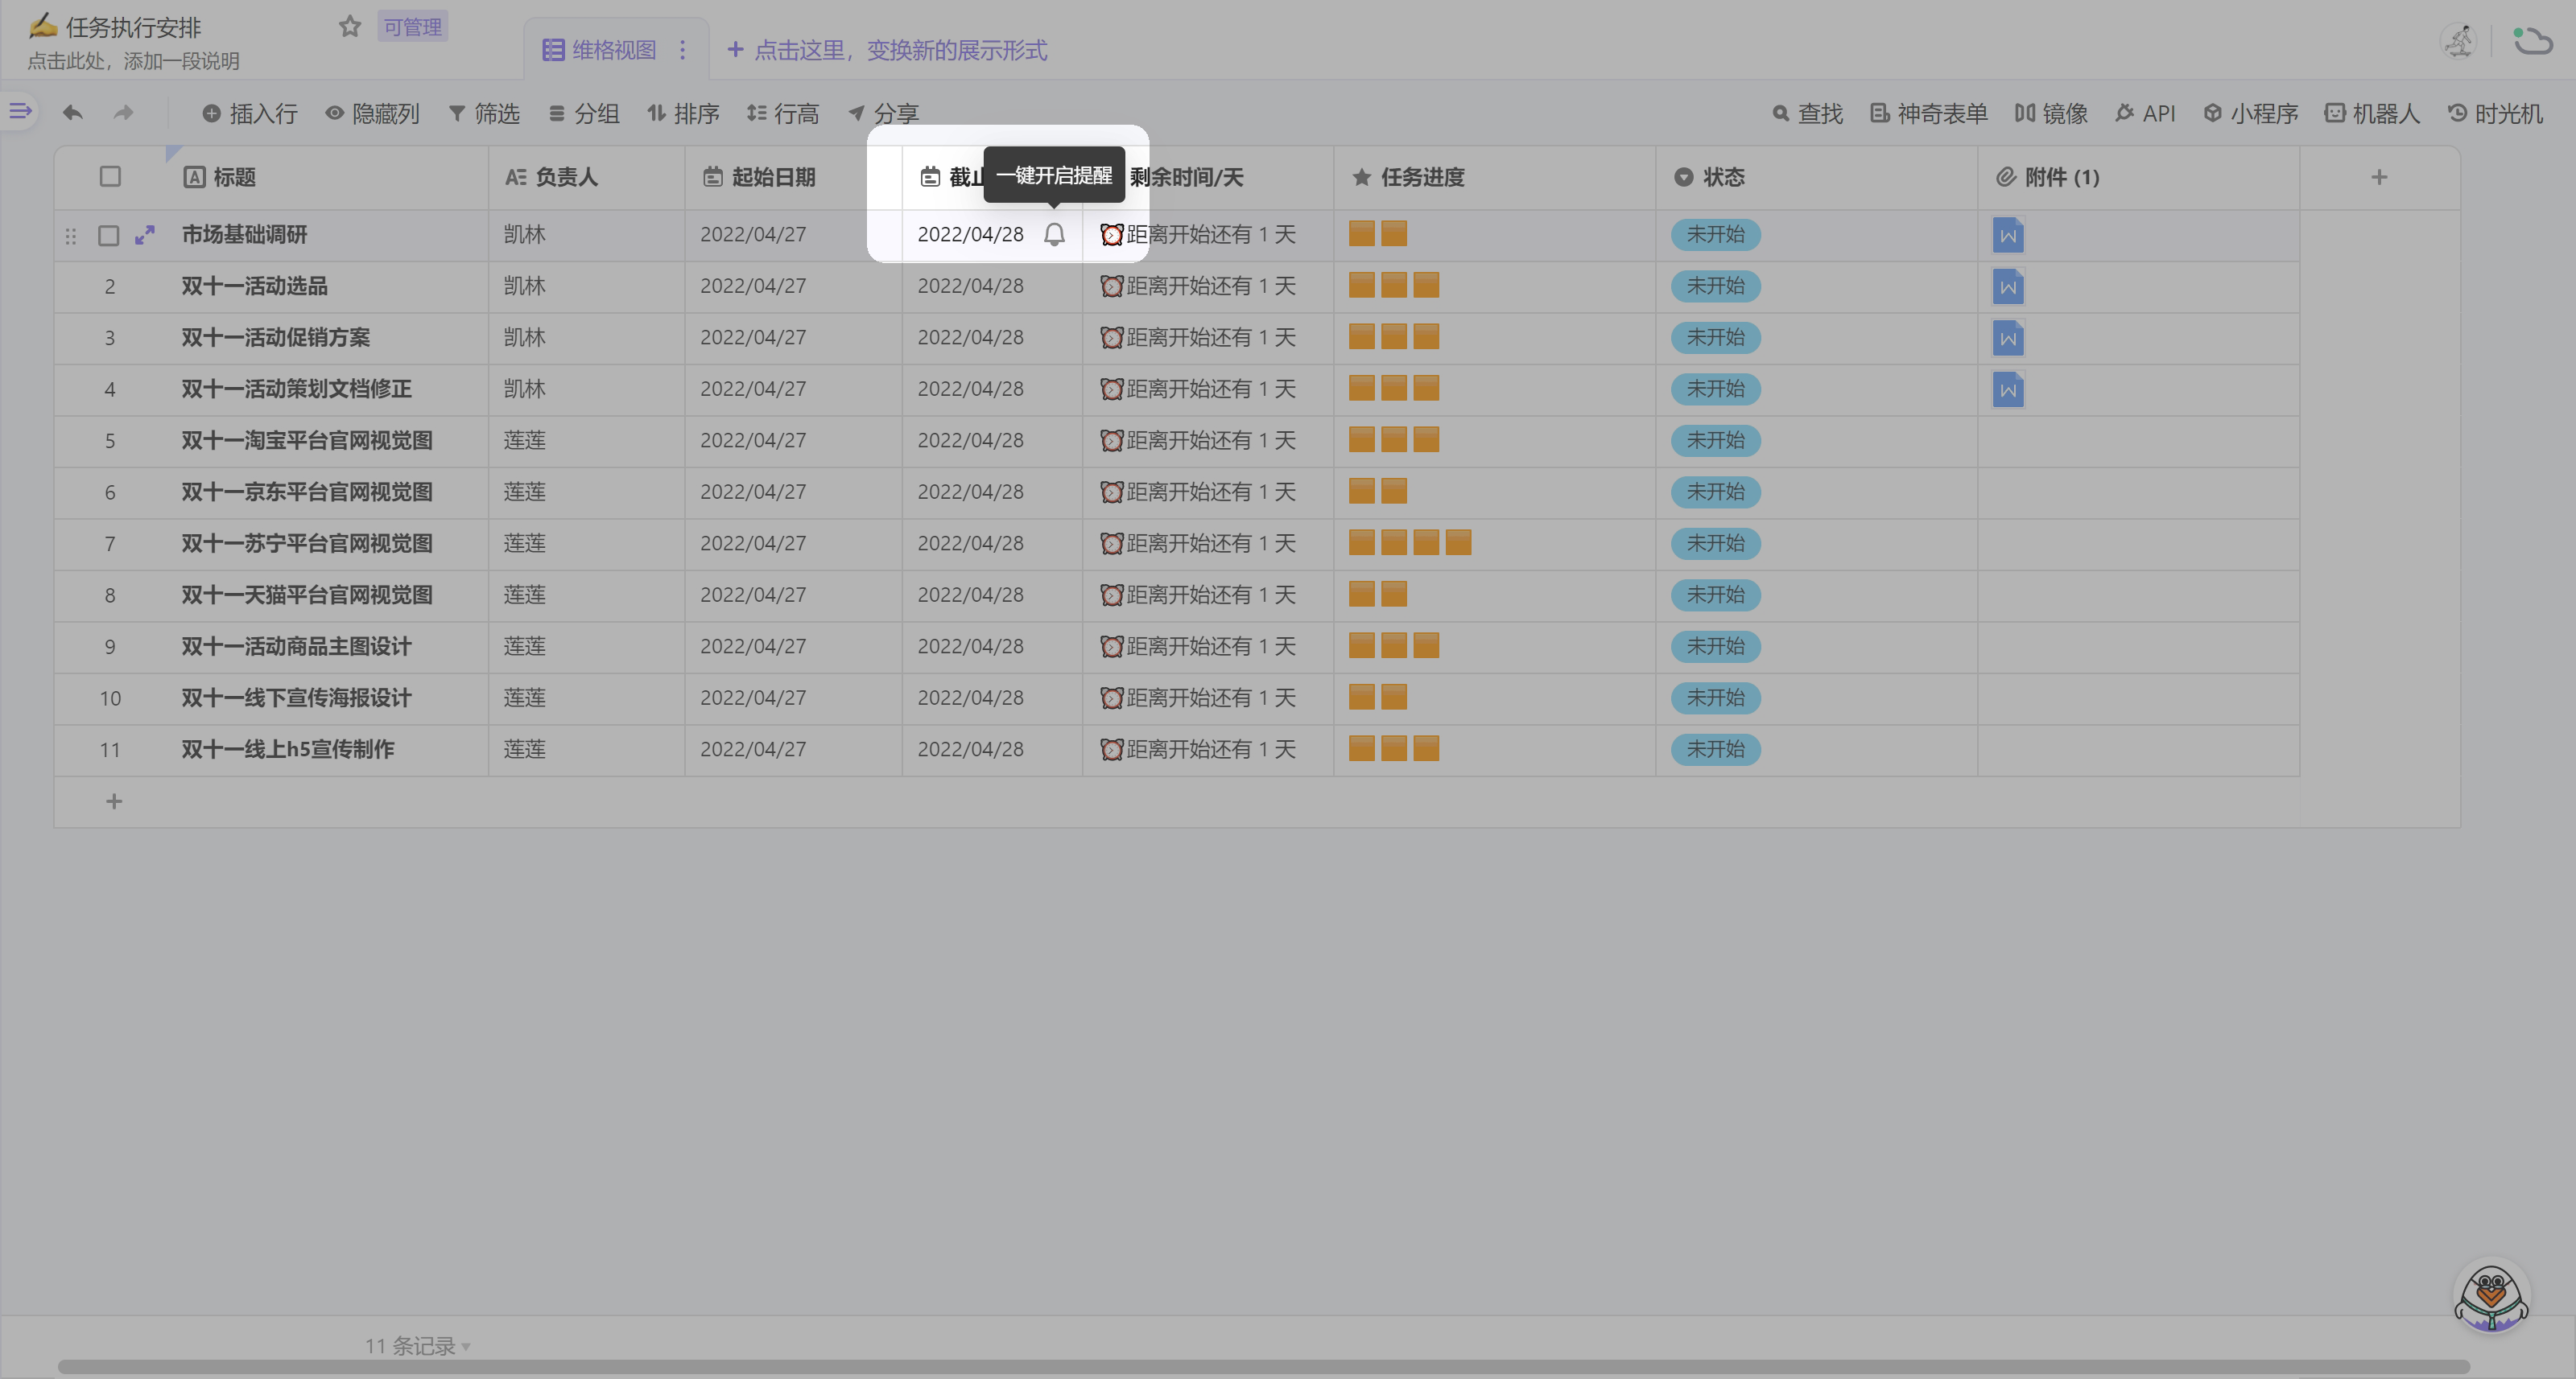This screenshot has width=2576, height=1379.
Task: Toggle the select-all checkbox in header
Action: [x=110, y=177]
